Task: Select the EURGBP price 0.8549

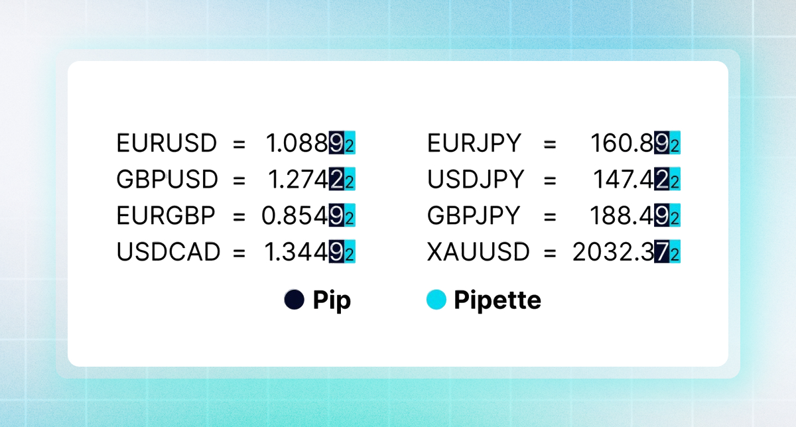Action: coord(302,215)
